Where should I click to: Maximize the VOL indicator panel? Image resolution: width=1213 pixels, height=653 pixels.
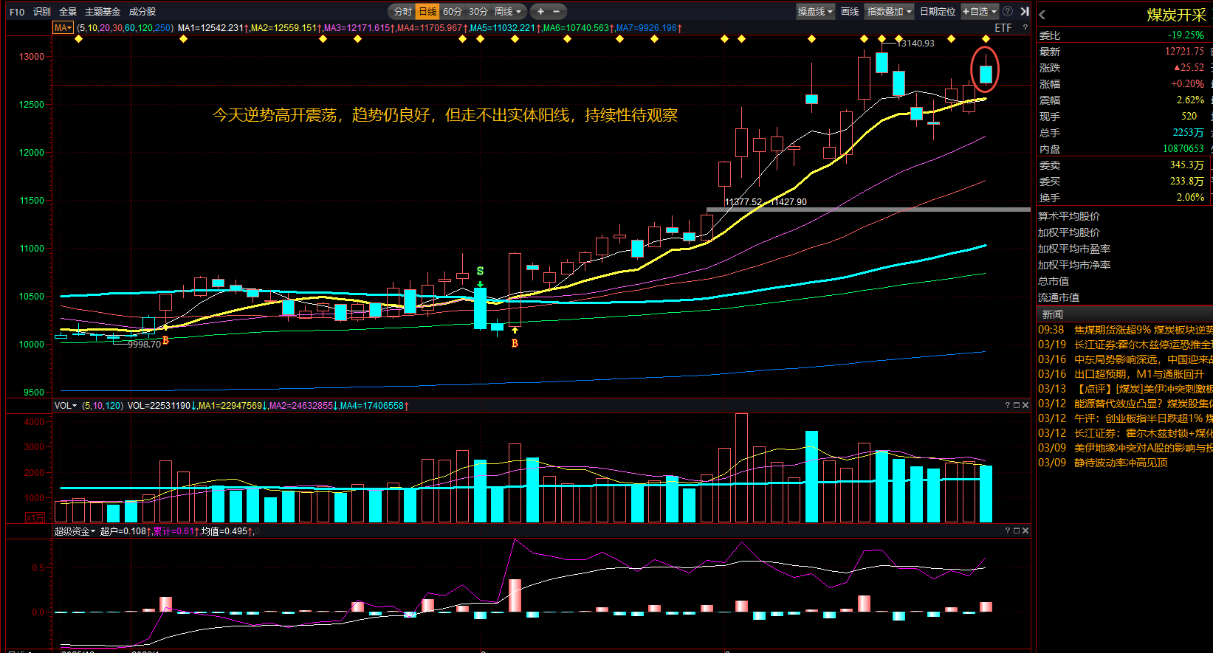coord(1016,405)
